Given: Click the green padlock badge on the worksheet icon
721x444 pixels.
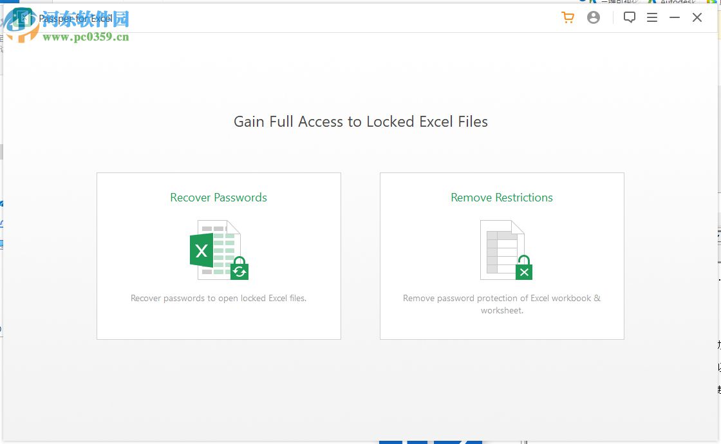Looking at the screenshot, I should 523,270.
